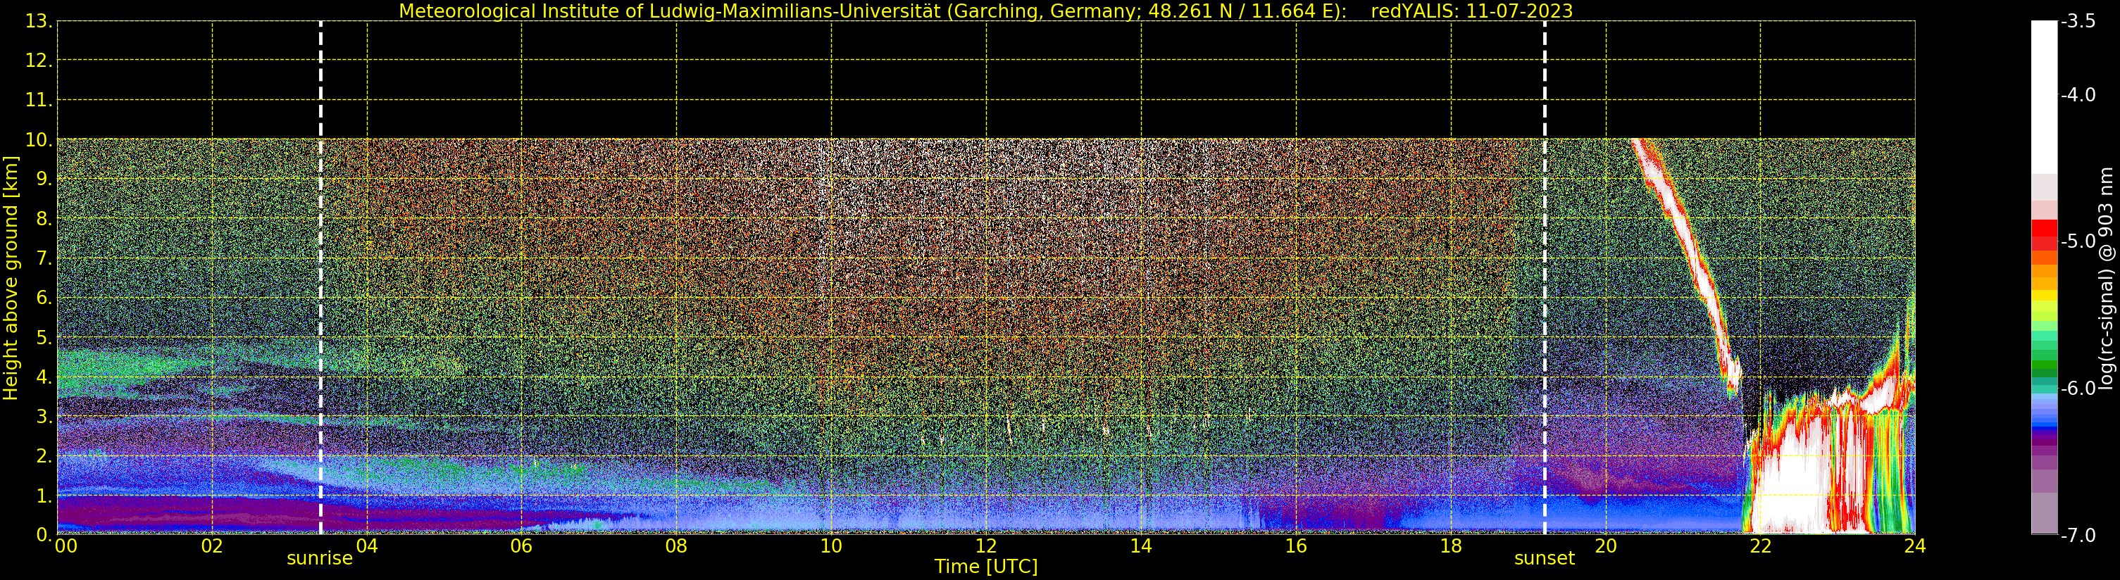Click the height tick label '6.'

click(44, 298)
